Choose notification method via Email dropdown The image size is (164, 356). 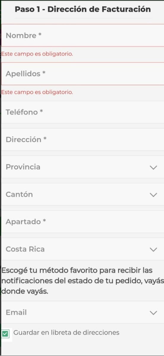point(83,312)
